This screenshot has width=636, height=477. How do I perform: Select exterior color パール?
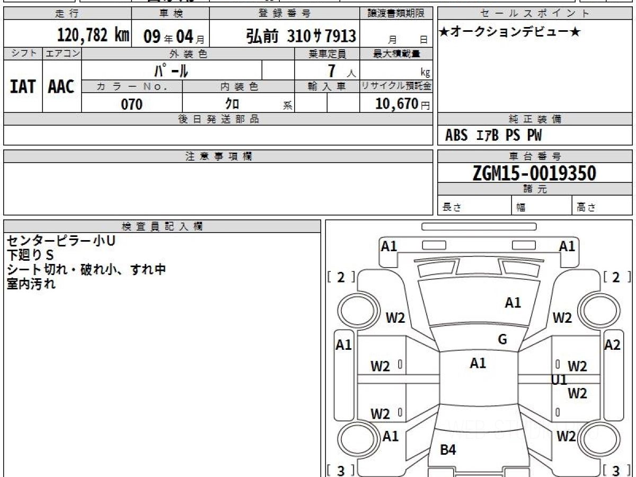click(x=171, y=70)
